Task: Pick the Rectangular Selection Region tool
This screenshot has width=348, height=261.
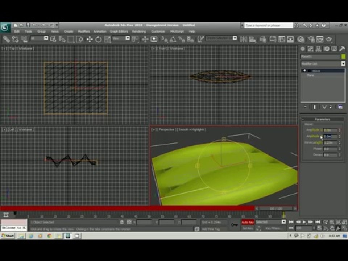Action: 71,40
